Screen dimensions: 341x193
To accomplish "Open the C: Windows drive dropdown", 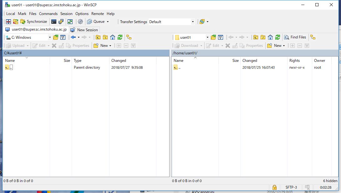I will (50, 37).
